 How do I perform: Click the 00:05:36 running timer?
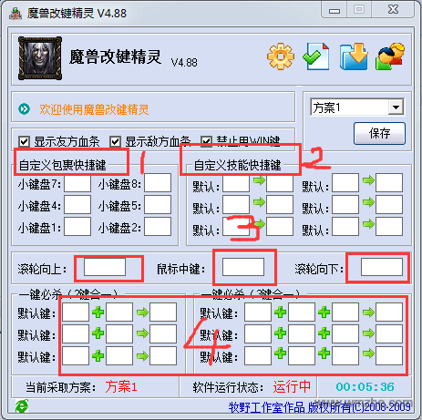[365, 387]
